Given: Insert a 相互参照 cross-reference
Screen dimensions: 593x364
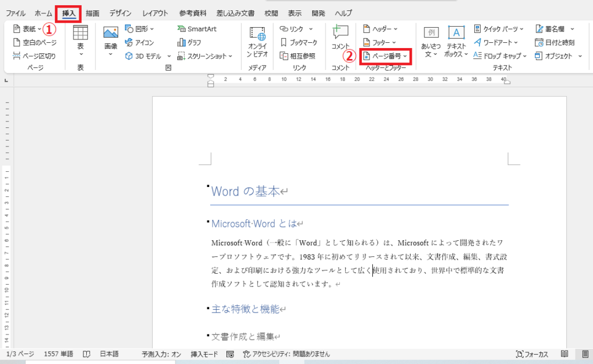Looking at the screenshot, I should click(x=297, y=56).
